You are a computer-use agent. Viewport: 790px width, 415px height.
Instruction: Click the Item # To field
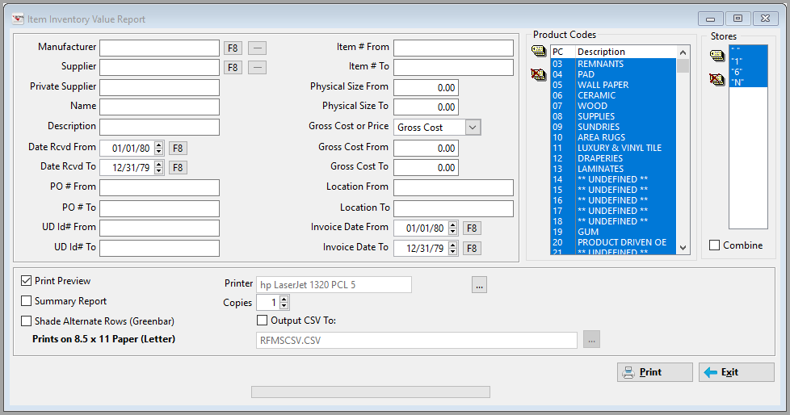[x=453, y=68]
